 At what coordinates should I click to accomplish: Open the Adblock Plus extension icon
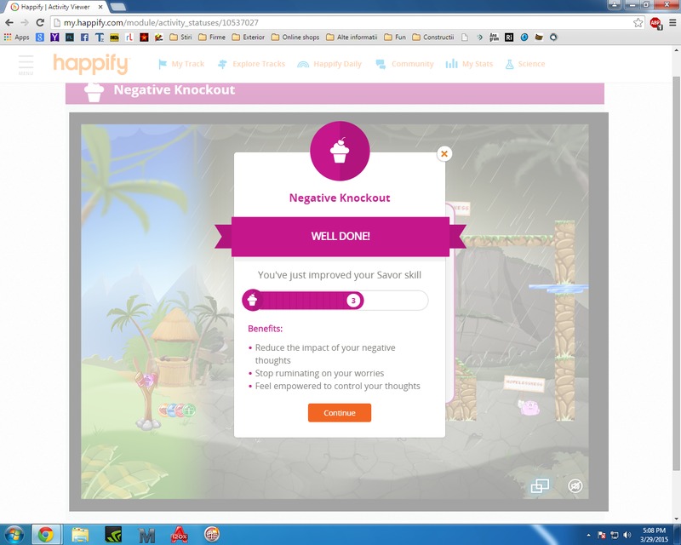655,23
